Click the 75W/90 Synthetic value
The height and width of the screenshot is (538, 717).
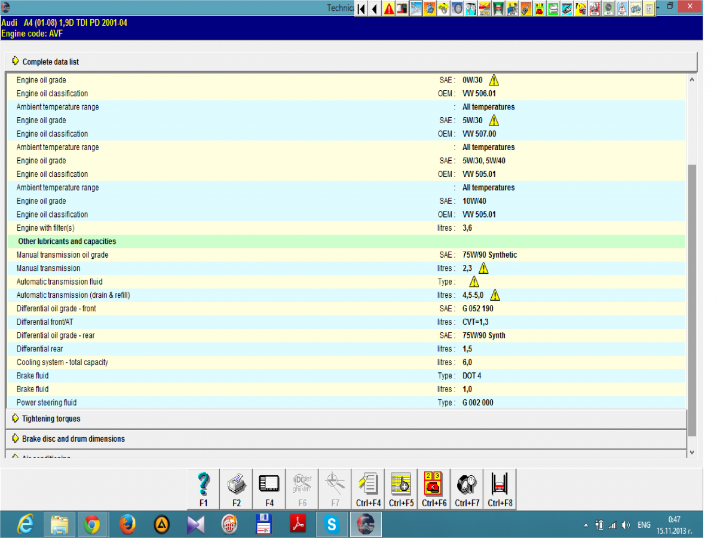(x=490, y=255)
